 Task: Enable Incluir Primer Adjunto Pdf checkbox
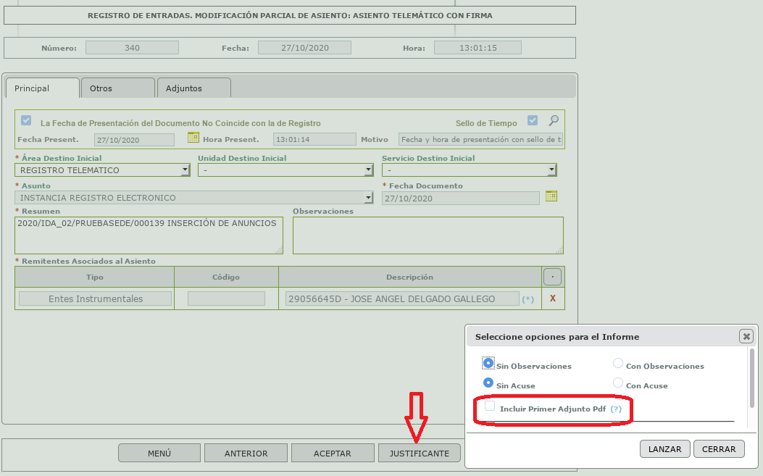pos(490,406)
